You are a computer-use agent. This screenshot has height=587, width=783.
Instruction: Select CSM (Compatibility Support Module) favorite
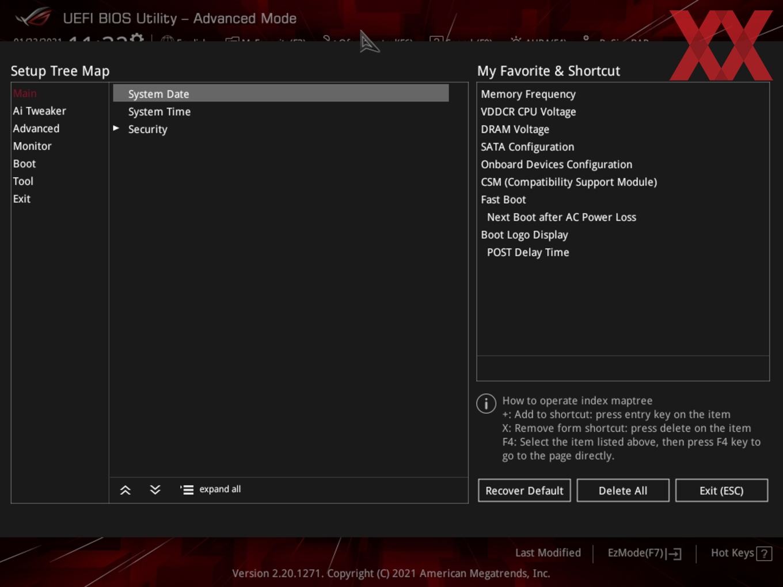569,182
